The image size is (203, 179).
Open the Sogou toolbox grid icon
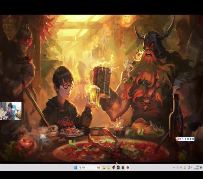[193, 139]
